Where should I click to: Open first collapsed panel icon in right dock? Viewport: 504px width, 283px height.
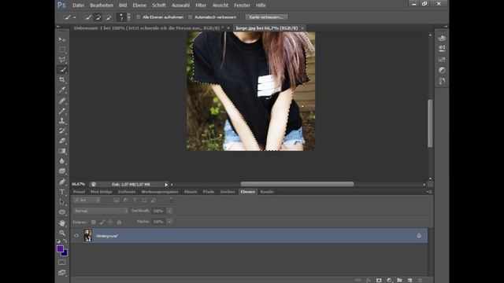coord(442,39)
